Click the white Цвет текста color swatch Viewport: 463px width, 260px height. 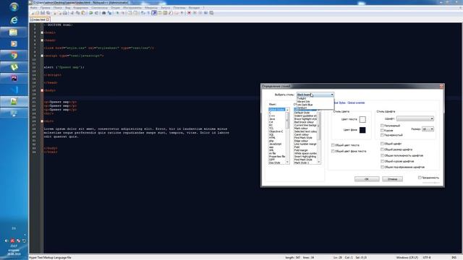(x=362, y=119)
